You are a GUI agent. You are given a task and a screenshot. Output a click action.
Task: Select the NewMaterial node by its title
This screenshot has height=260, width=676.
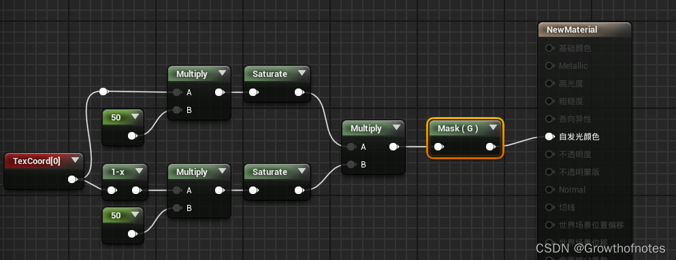tap(572, 30)
